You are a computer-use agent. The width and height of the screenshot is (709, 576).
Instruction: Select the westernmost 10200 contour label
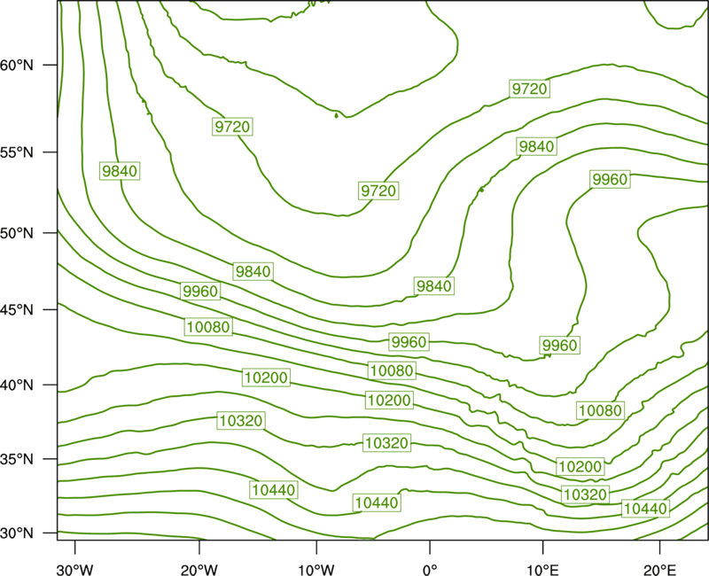[267, 378]
